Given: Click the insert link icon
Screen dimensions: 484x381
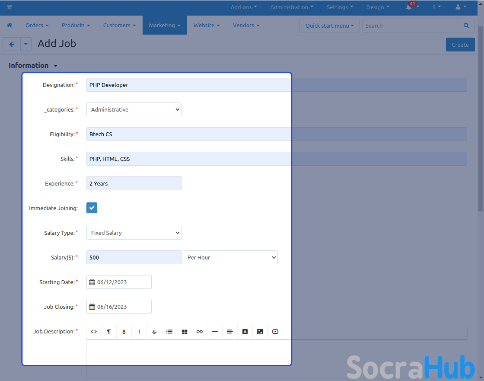Looking at the screenshot, I should click(x=200, y=332).
